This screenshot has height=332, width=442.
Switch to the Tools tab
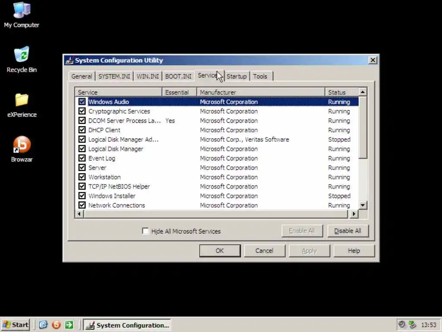tap(260, 76)
